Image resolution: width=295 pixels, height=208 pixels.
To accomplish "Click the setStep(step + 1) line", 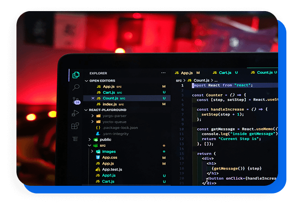I will tap(223, 114).
